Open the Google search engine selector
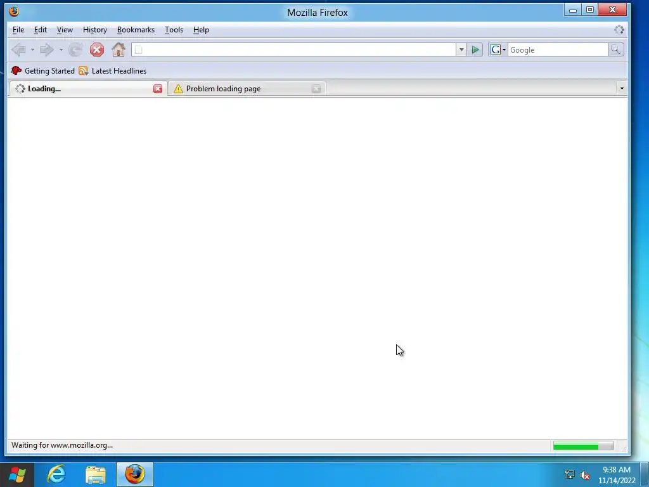The image size is (649, 487). tap(498, 49)
